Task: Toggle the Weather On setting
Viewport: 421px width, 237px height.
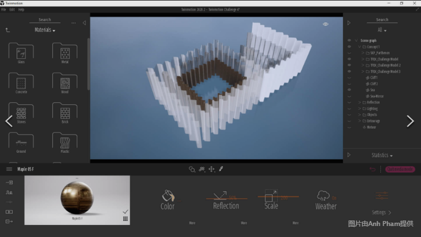Action: [x=334, y=198]
